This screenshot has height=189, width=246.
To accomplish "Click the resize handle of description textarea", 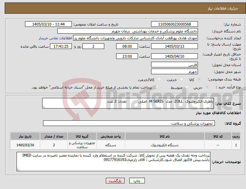I will tap(44, 107).
